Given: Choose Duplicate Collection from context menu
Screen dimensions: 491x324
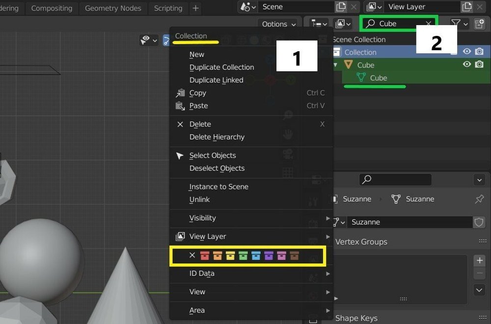Looking at the screenshot, I should point(221,67).
